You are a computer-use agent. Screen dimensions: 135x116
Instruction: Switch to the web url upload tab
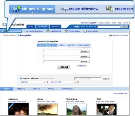pyautogui.click(x=71, y=45)
